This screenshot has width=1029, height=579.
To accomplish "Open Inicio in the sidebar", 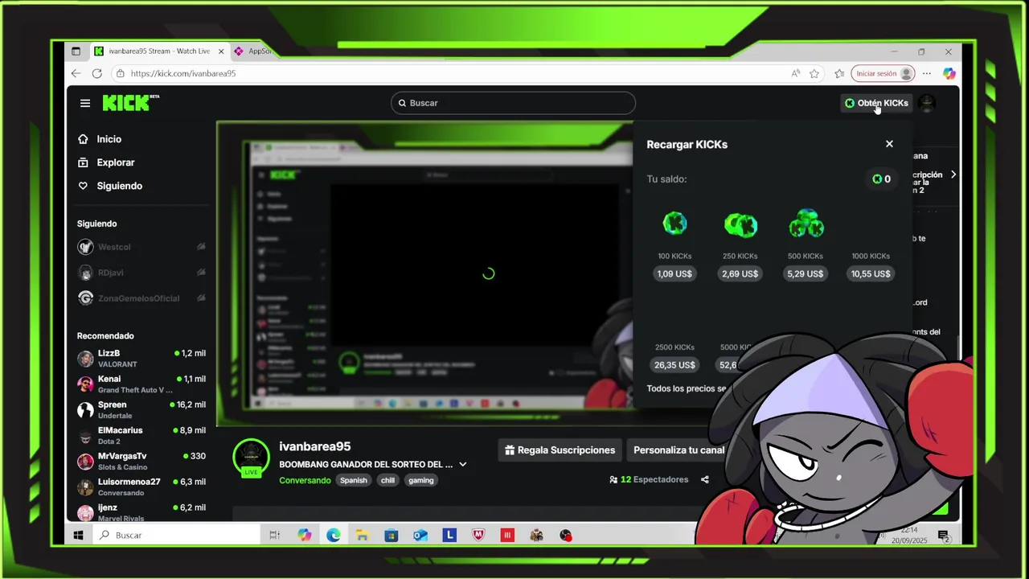I will coord(109,139).
